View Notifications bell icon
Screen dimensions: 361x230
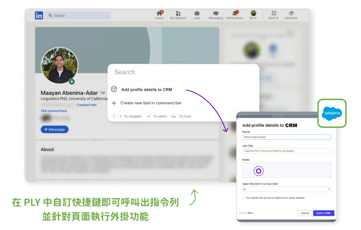(x=235, y=15)
